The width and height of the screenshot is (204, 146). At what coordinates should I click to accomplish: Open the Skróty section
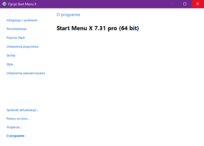(x=11, y=55)
